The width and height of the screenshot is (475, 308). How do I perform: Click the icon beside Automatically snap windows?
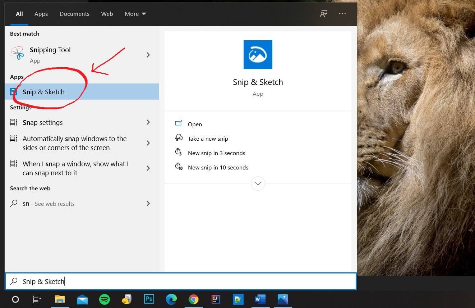(x=14, y=139)
